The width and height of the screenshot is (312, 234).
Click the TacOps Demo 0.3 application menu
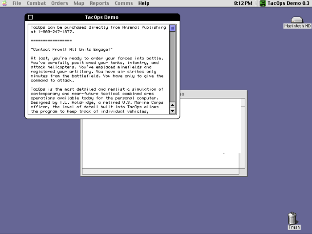click(x=285, y=3)
